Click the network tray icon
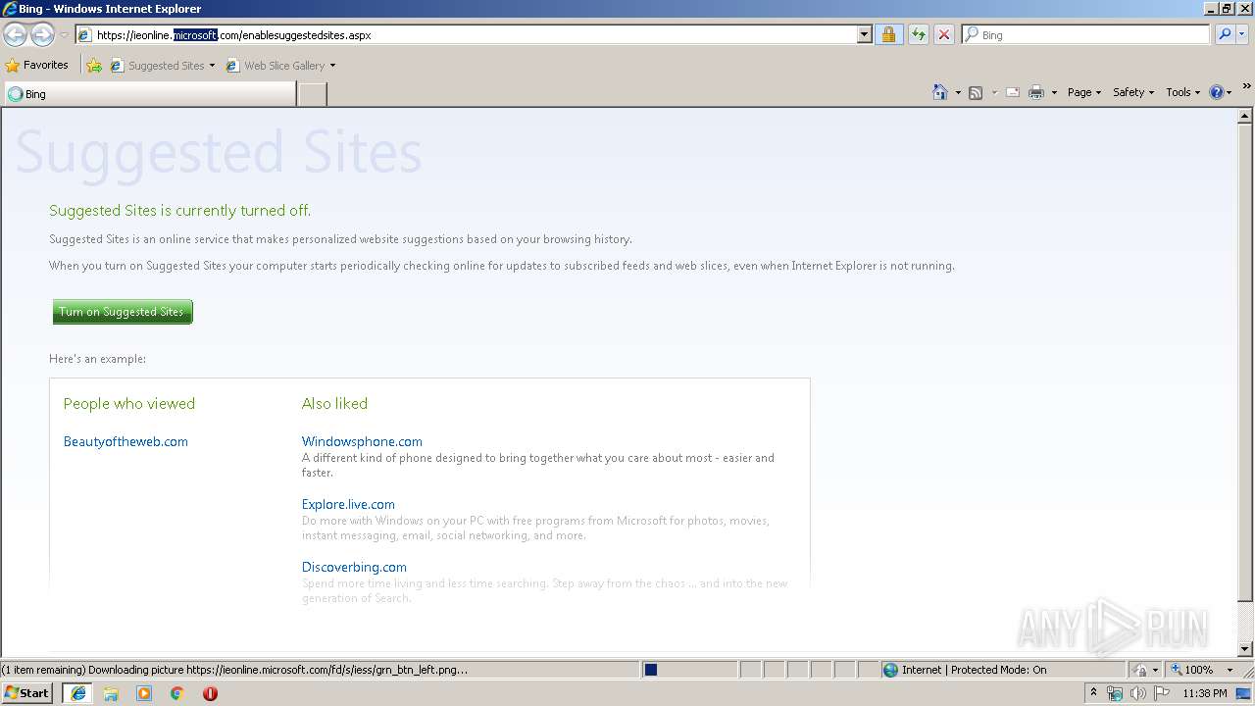 click(1115, 693)
